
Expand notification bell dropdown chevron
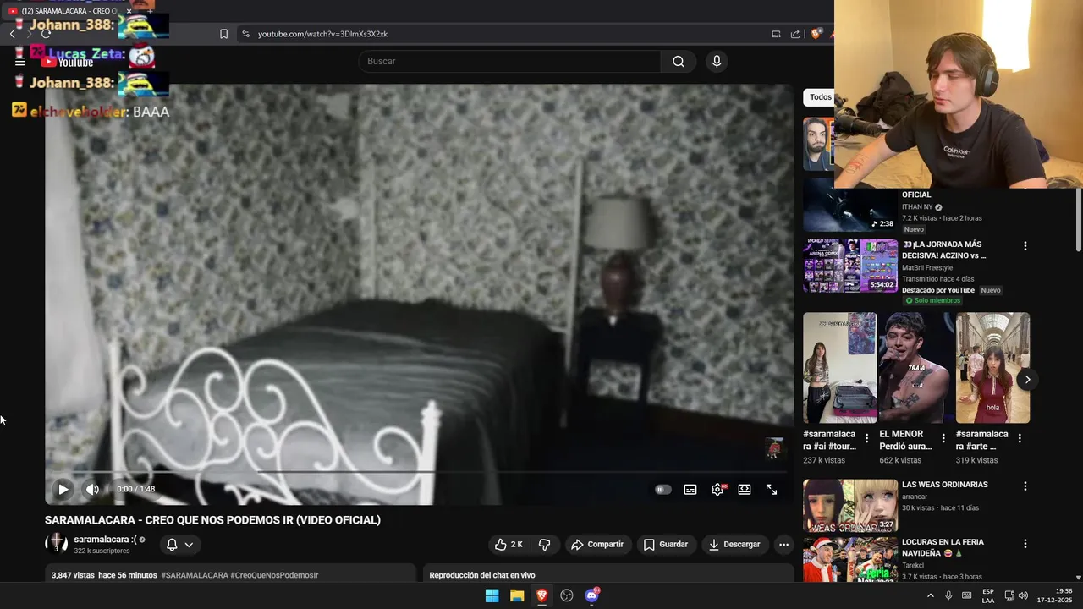point(189,545)
